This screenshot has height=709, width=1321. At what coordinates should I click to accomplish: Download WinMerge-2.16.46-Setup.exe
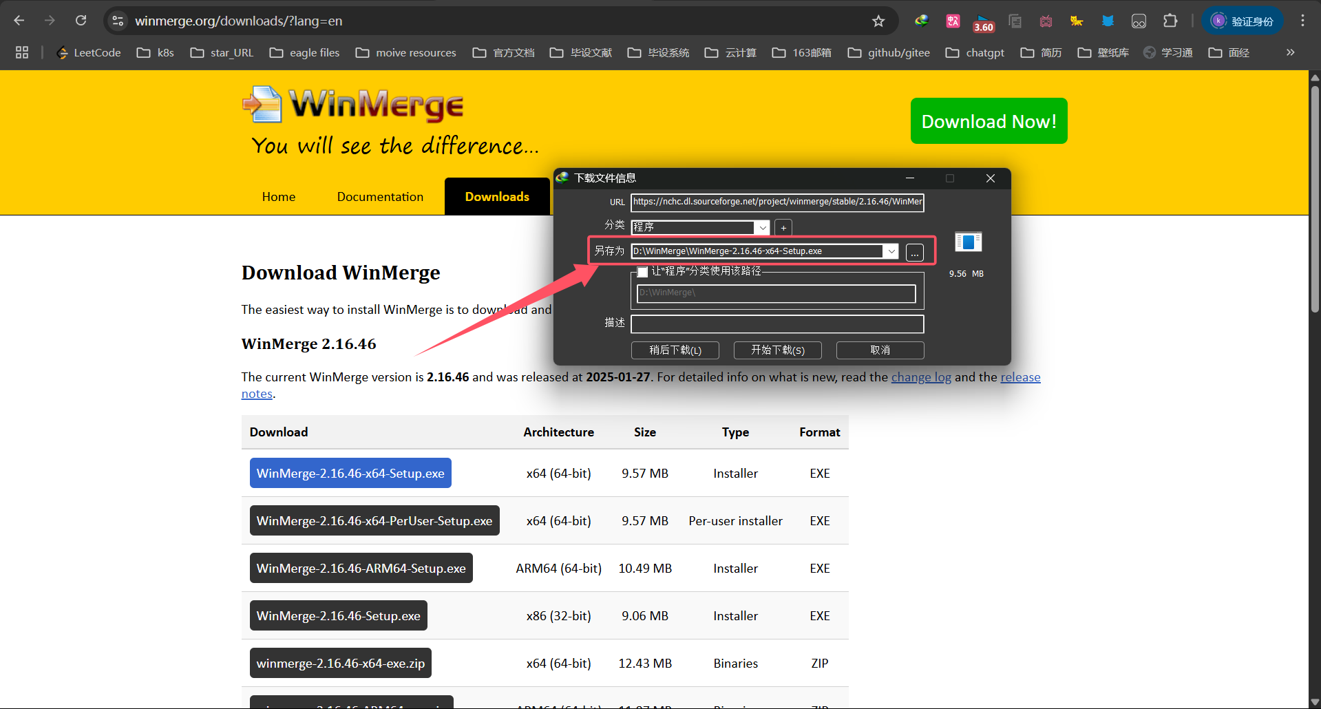pos(338,615)
